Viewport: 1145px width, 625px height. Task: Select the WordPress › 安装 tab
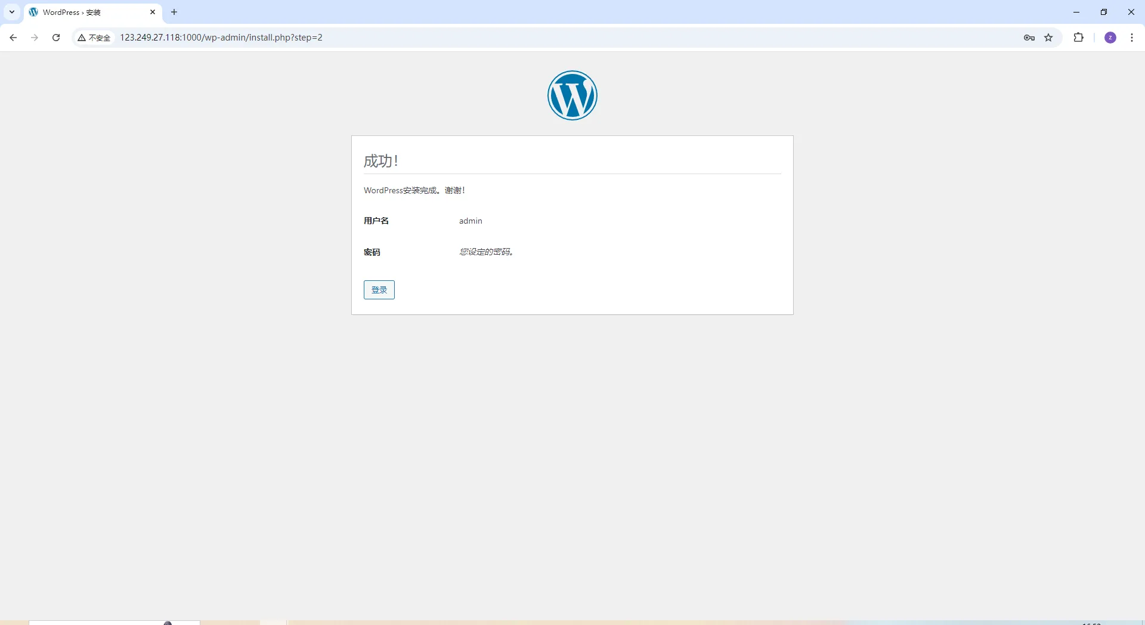pyautogui.click(x=93, y=12)
